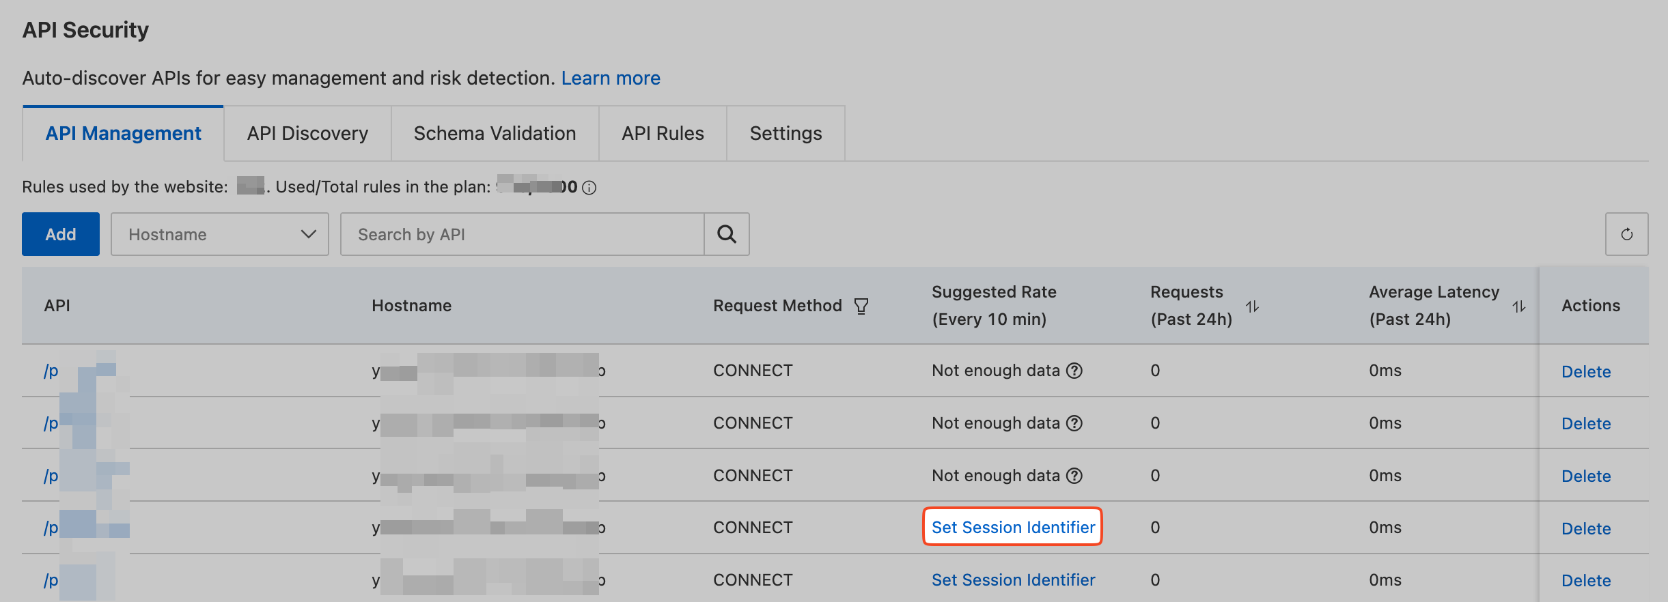Screen dimensions: 1668x602
Task: Click the highlighted Set Session Identifier link
Action: [x=1013, y=527]
